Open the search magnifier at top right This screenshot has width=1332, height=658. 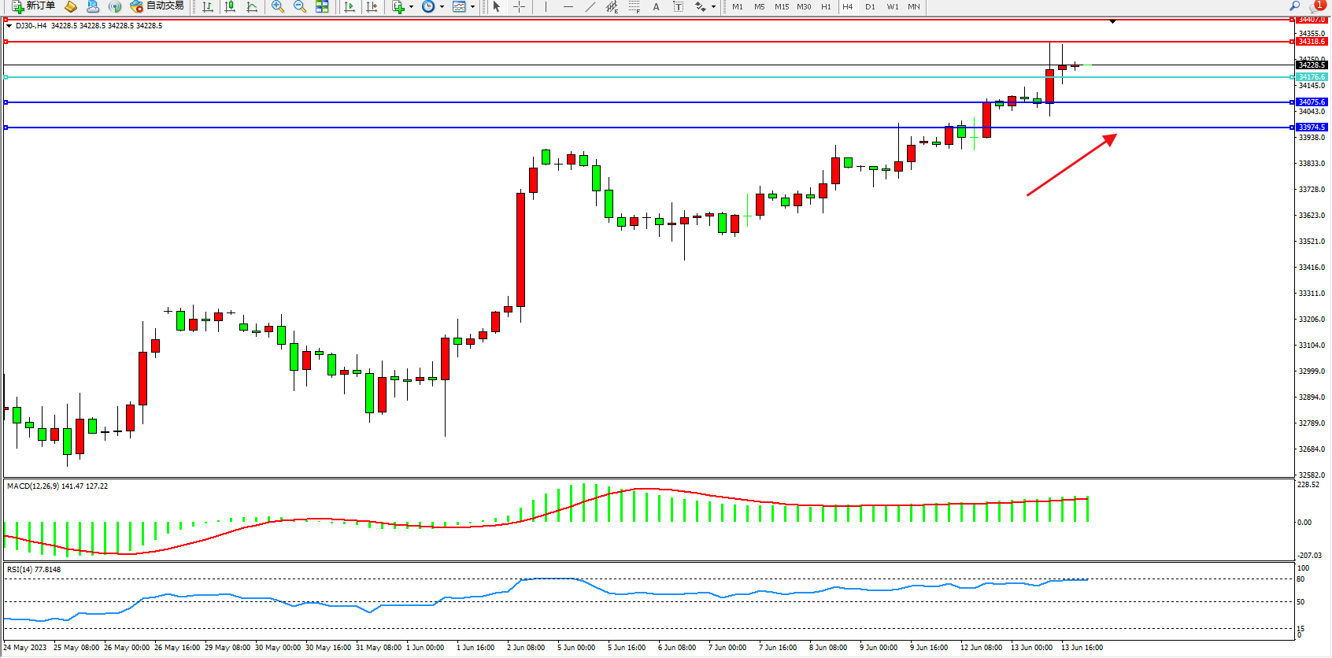[x=1294, y=6]
